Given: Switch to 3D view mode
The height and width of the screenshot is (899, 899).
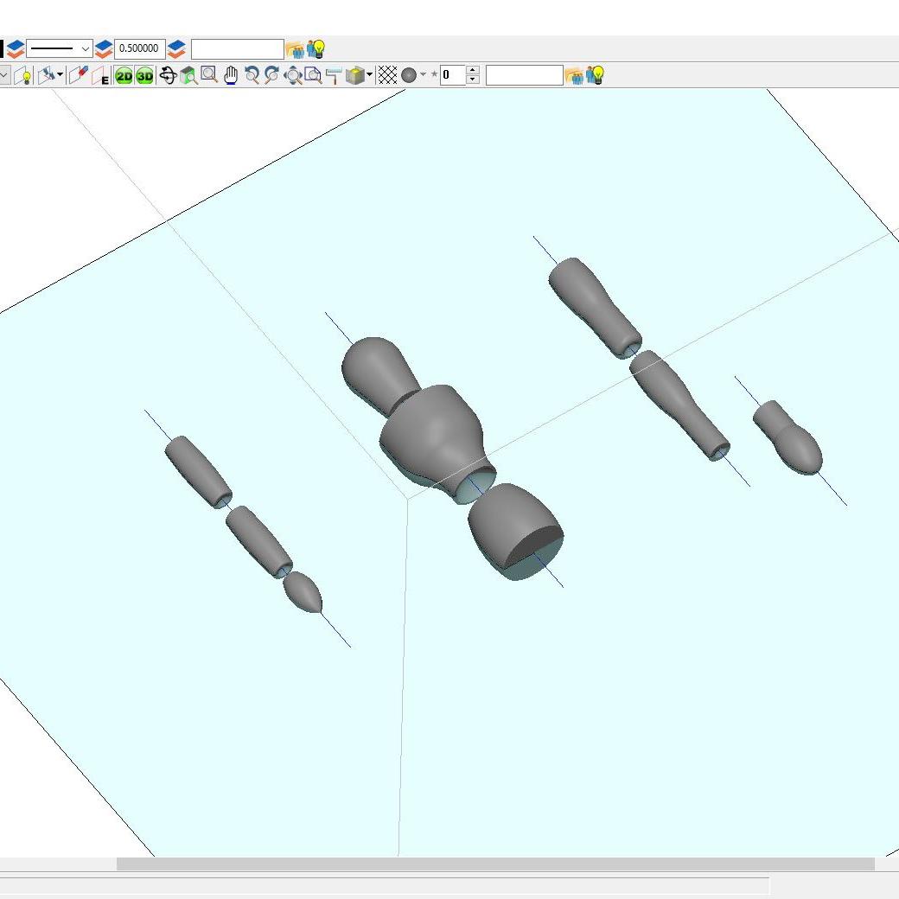Looking at the screenshot, I should point(144,76).
